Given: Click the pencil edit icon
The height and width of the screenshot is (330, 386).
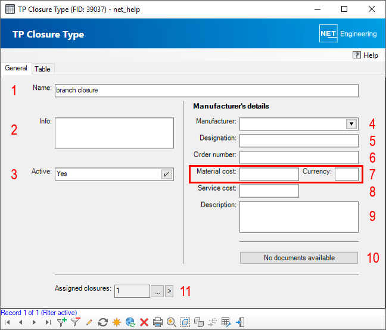Looking at the screenshot, I should (x=89, y=322).
